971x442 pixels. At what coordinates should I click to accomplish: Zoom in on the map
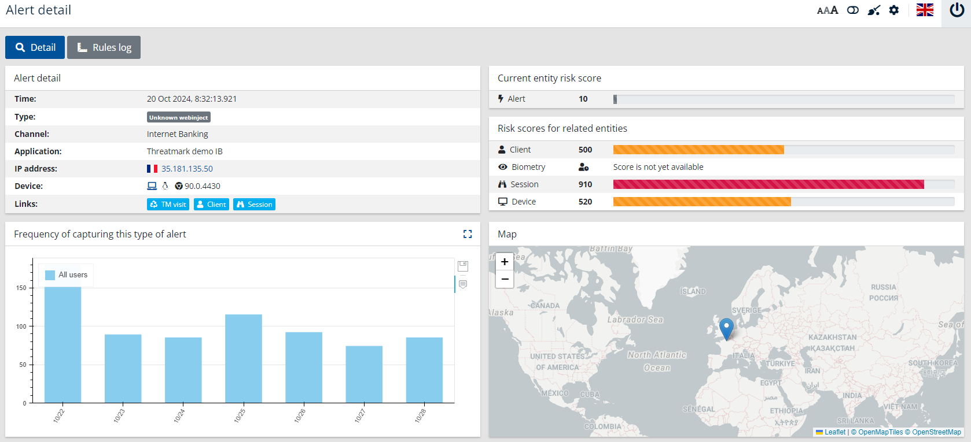point(505,262)
